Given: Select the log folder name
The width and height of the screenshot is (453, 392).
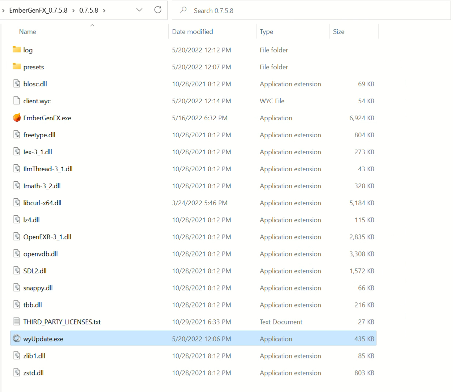Looking at the screenshot, I should pyautogui.click(x=28, y=50).
